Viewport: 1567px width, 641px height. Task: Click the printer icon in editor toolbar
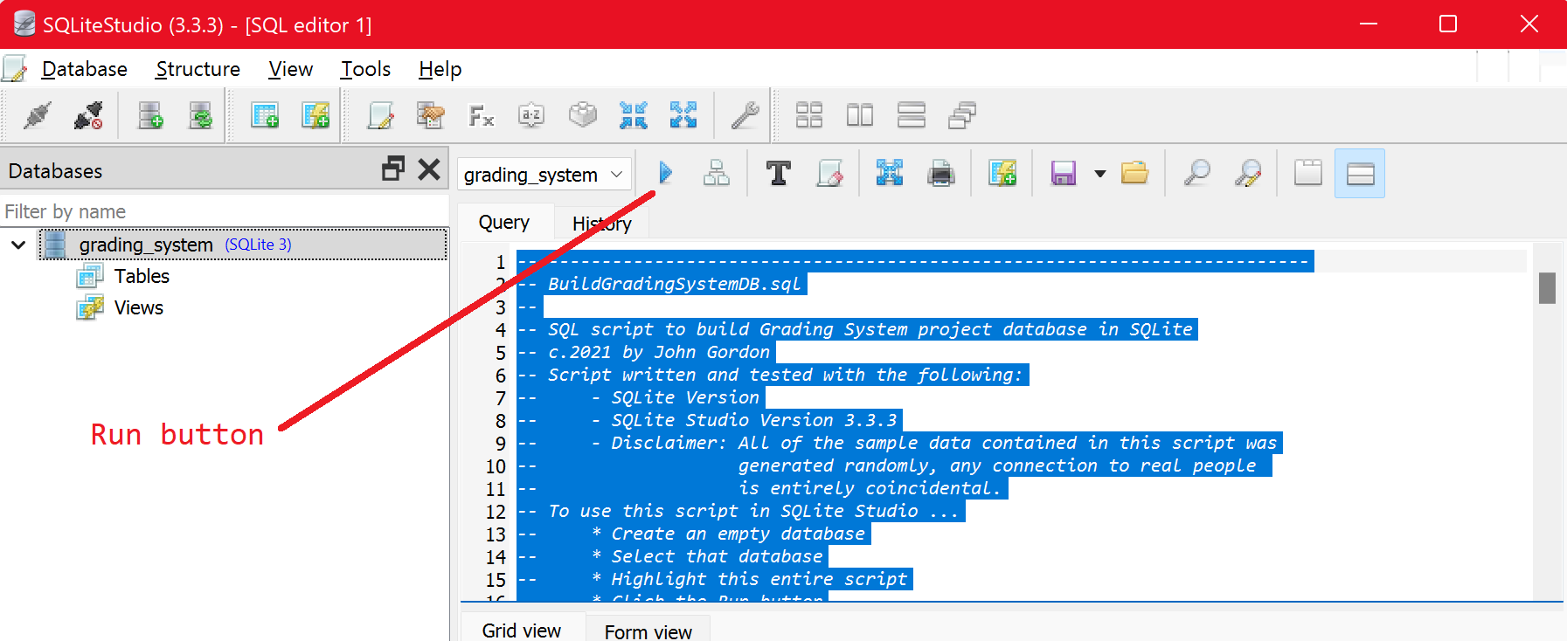tap(941, 173)
